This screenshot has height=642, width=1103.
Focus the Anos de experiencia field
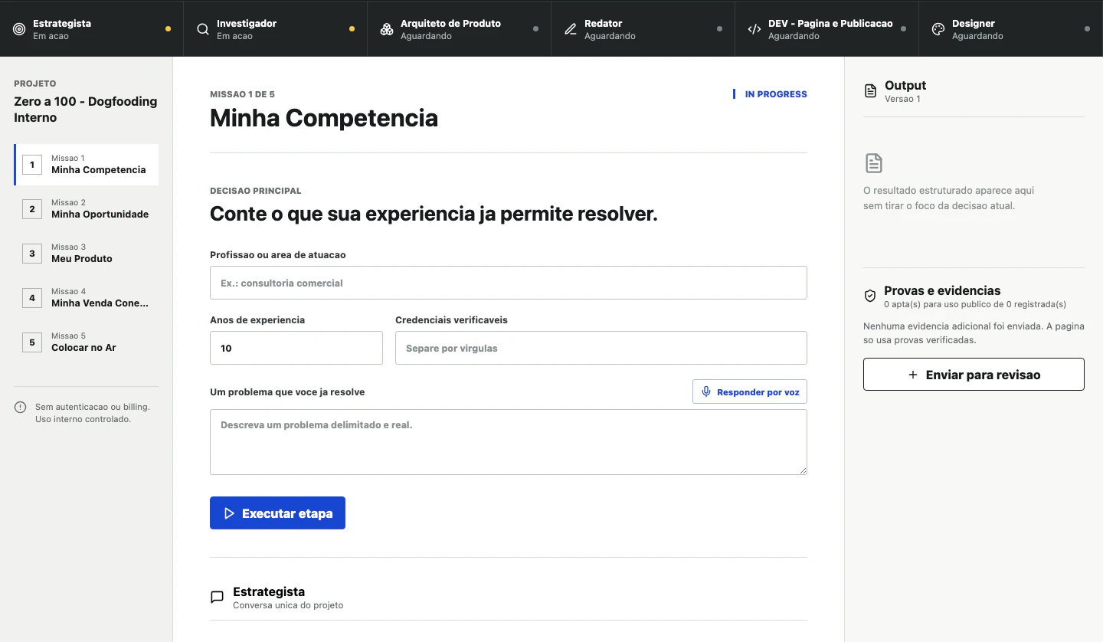296,348
